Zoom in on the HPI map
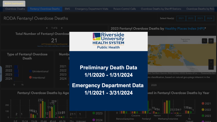This screenshot has height=122, width=217. point(211,62)
